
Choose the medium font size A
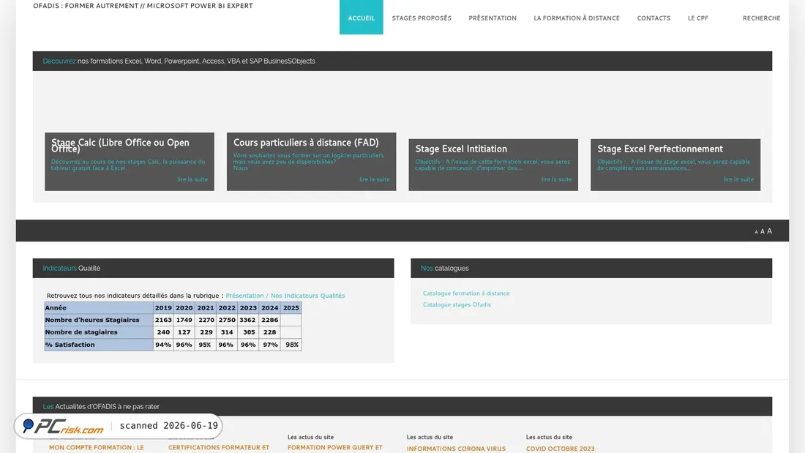tap(763, 232)
